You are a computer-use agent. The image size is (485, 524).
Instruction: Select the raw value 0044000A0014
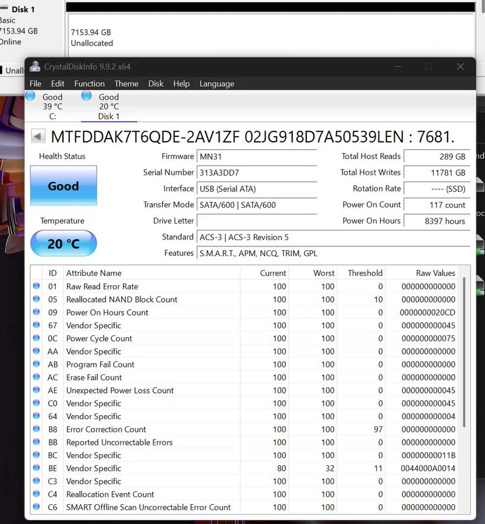click(x=428, y=468)
